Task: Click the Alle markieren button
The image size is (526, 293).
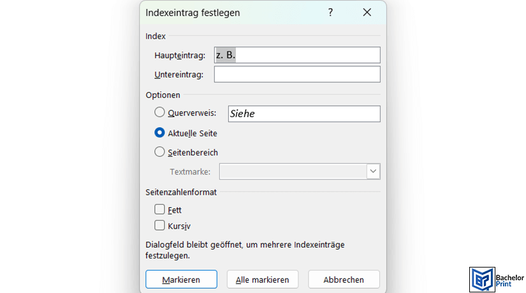Action: 262,279
